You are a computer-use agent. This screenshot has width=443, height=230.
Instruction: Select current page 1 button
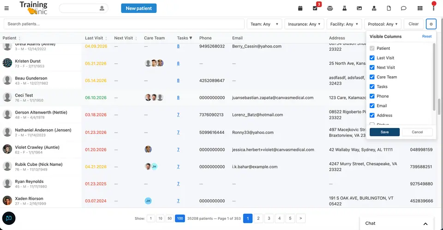pos(248,218)
